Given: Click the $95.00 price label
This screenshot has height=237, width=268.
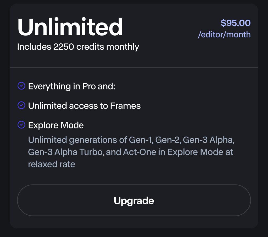Looking at the screenshot, I should click(x=236, y=23).
